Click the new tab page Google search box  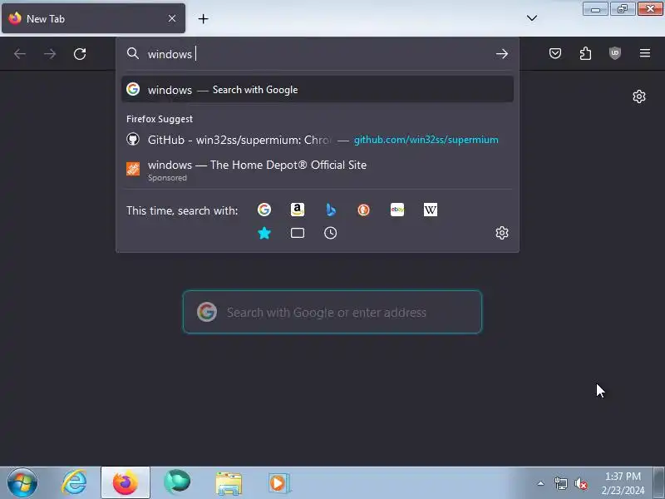(332, 313)
